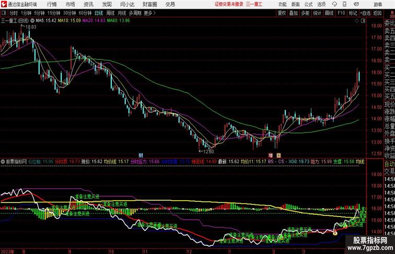The image size is (395, 254).
Task: Open the envelope message icon
Action: tap(356, 4)
